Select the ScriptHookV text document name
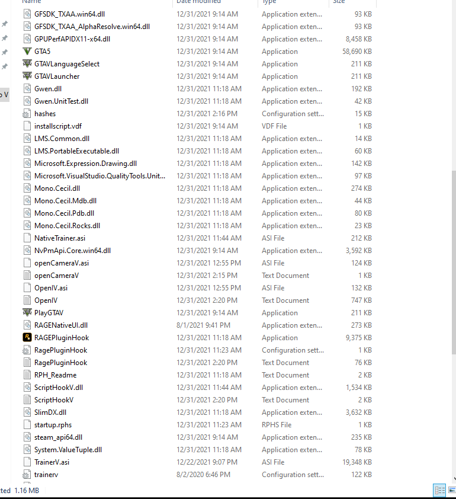The height and width of the screenshot is (499, 456). coord(54,399)
